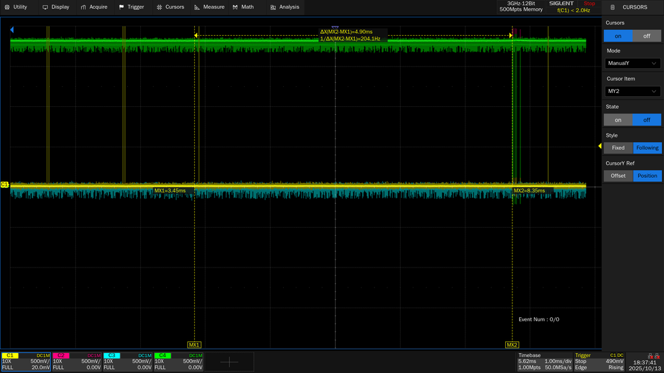Click the Display monitor icon
Screen dimensions: 664x373
[45, 7]
